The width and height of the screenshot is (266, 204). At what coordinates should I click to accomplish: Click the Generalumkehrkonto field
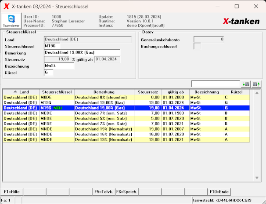[208, 40]
